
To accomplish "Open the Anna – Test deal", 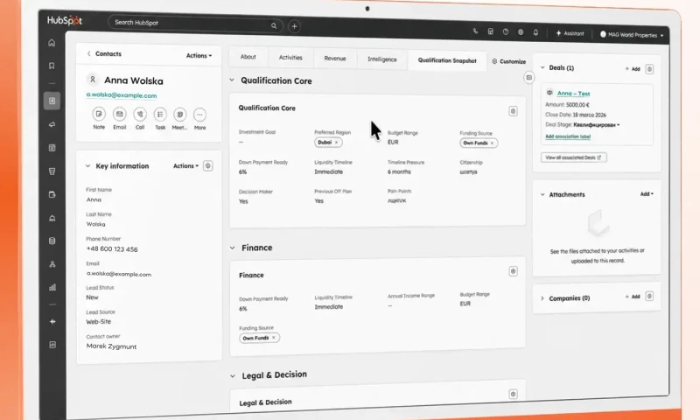I will [573, 94].
